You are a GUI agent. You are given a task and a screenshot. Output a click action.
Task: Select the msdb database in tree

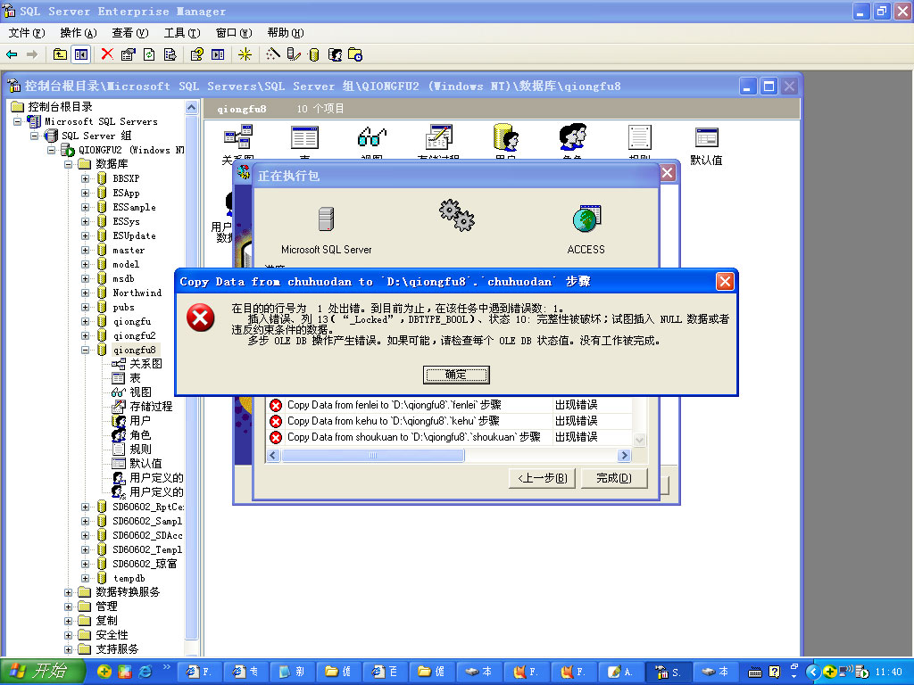click(123, 278)
